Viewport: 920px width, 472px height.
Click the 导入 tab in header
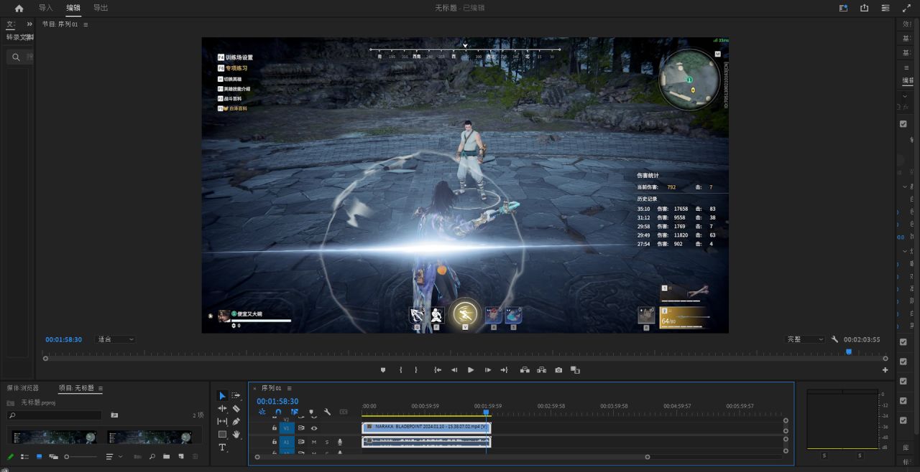click(45, 8)
